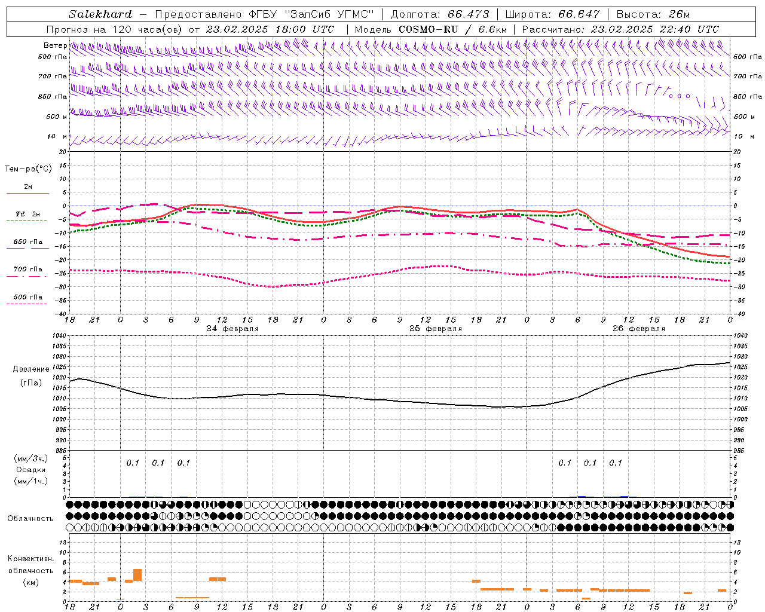The height and width of the screenshot is (612, 765).
Task: Click the "25 февраля" date label
Action: (x=436, y=329)
